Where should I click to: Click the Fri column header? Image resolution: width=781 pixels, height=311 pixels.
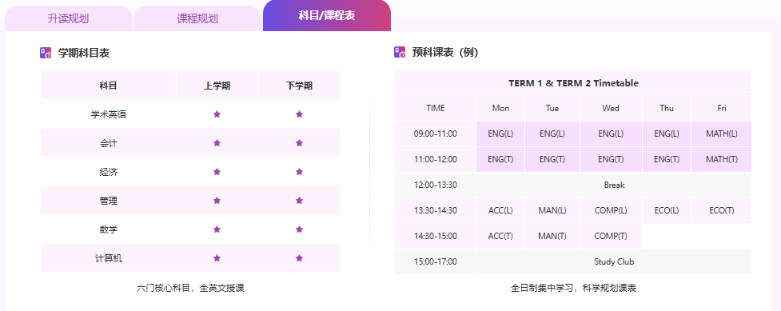[x=722, y=108]
